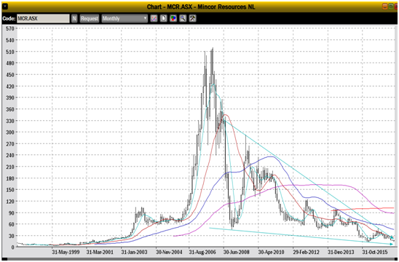The image size is (399, 262).
Task: Open the window menu arrow in title bar
Action: pos(6,7)
